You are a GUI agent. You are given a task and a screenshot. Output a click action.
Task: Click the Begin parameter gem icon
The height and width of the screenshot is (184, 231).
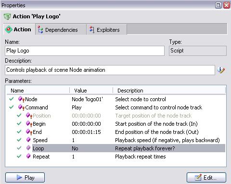point(29,124)
